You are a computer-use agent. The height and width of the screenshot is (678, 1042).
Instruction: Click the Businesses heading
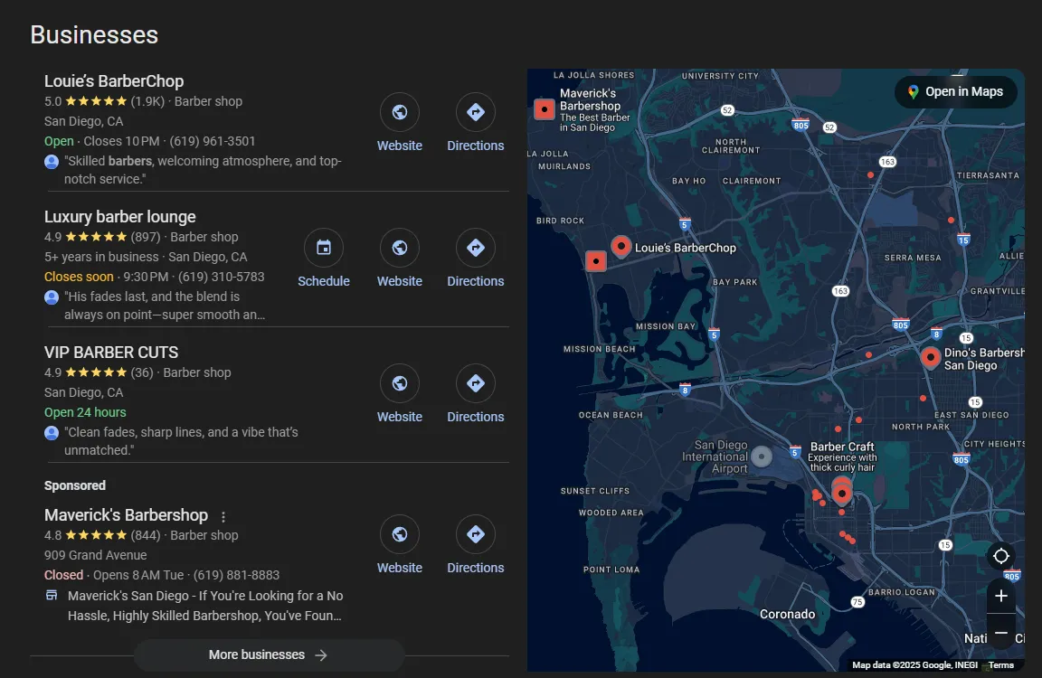94,34
